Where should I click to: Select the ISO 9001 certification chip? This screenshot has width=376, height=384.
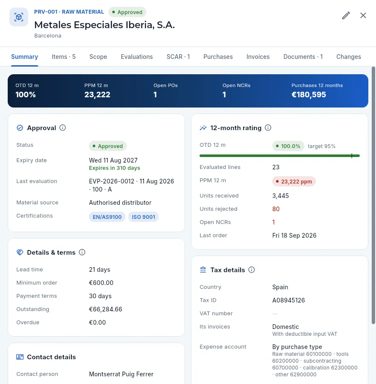[x=144, y=217]
